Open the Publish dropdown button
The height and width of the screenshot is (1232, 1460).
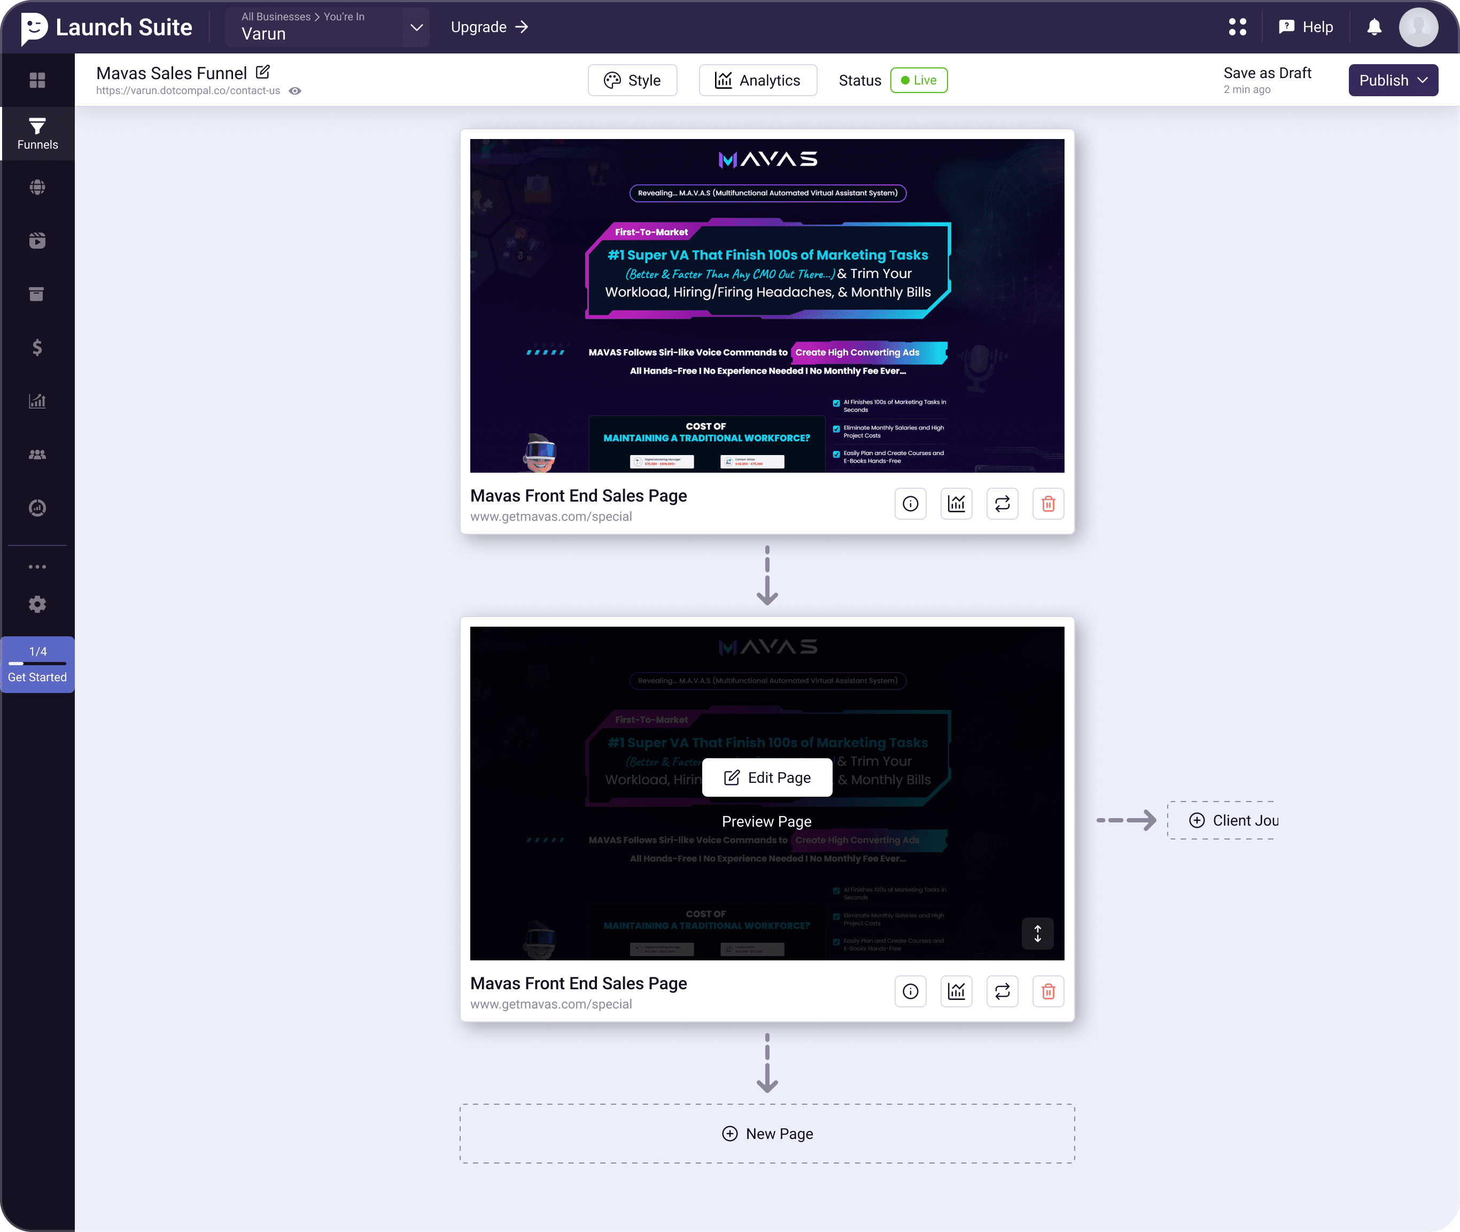1392,80
